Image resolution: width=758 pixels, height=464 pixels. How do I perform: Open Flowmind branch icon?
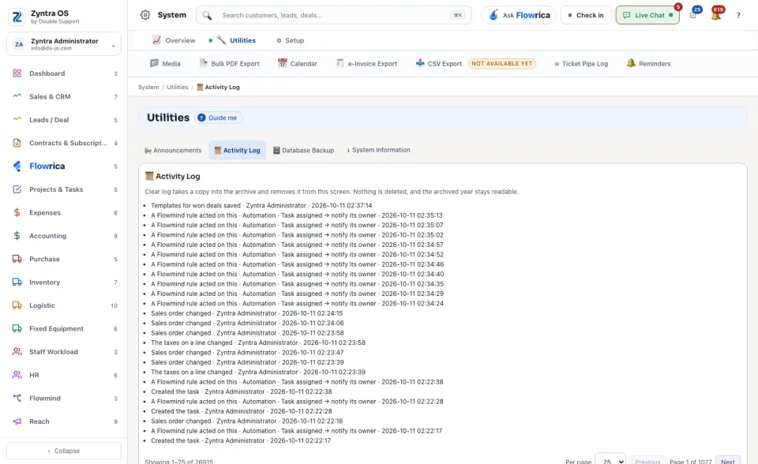(17, 399)
